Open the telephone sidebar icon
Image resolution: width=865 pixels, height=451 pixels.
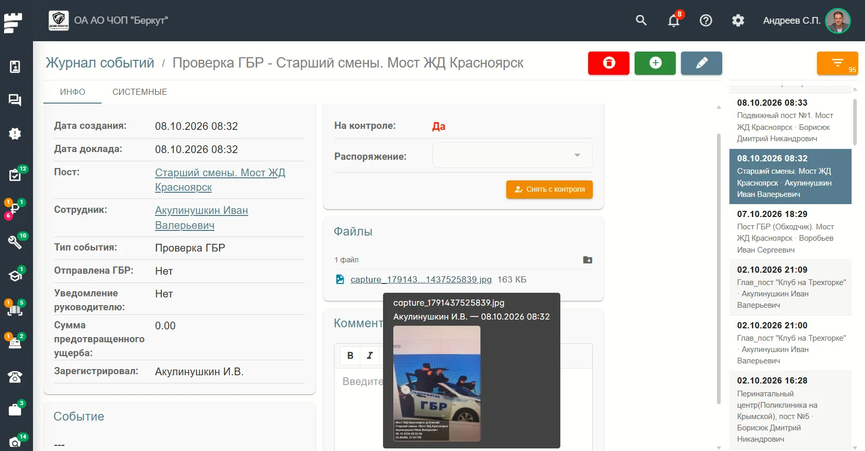pyautogui.click(x=15, y=377)
